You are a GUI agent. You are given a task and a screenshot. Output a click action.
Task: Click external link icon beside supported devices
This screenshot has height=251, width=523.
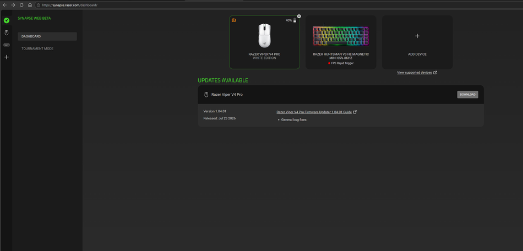click(x=435, y=73)
